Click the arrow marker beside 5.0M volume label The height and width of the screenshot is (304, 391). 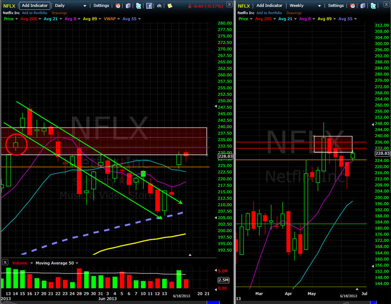click(216, 270)
